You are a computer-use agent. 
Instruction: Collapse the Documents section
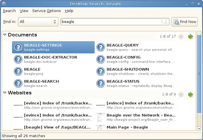pos(5,35)
